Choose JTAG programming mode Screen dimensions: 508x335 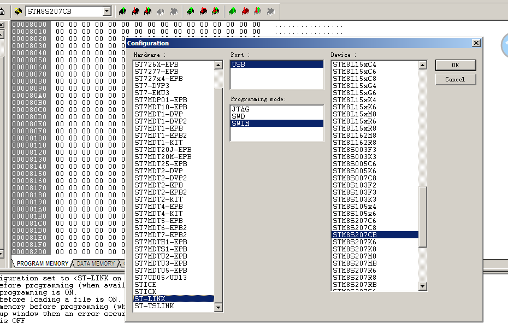pos(277,109)
